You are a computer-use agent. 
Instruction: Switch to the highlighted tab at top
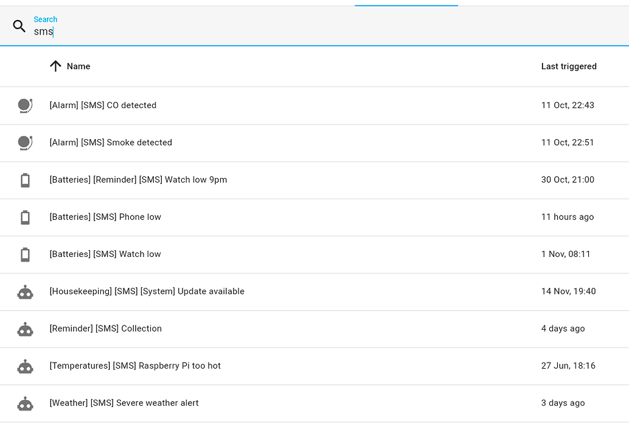click(x=406, y=3)
